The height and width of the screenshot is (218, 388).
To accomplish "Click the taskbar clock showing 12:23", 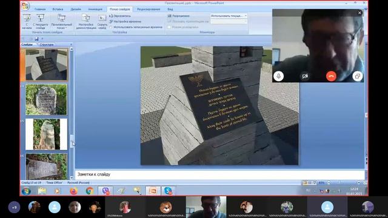I will pos(354,191).
